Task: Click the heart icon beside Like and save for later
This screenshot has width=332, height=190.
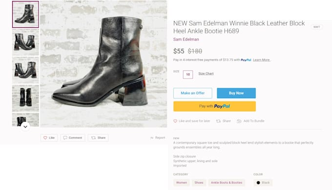Action: click(x=175, y=121)
